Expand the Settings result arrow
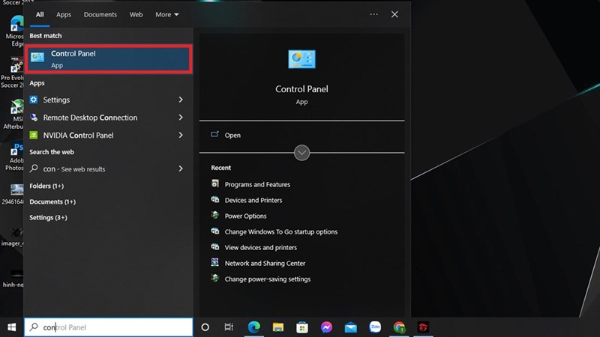The image size is (600, 337). coord(181,100)
